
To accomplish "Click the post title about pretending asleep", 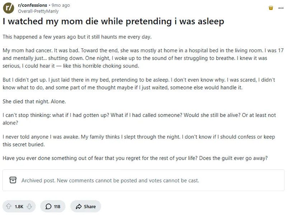I will [x=113, y=21].
